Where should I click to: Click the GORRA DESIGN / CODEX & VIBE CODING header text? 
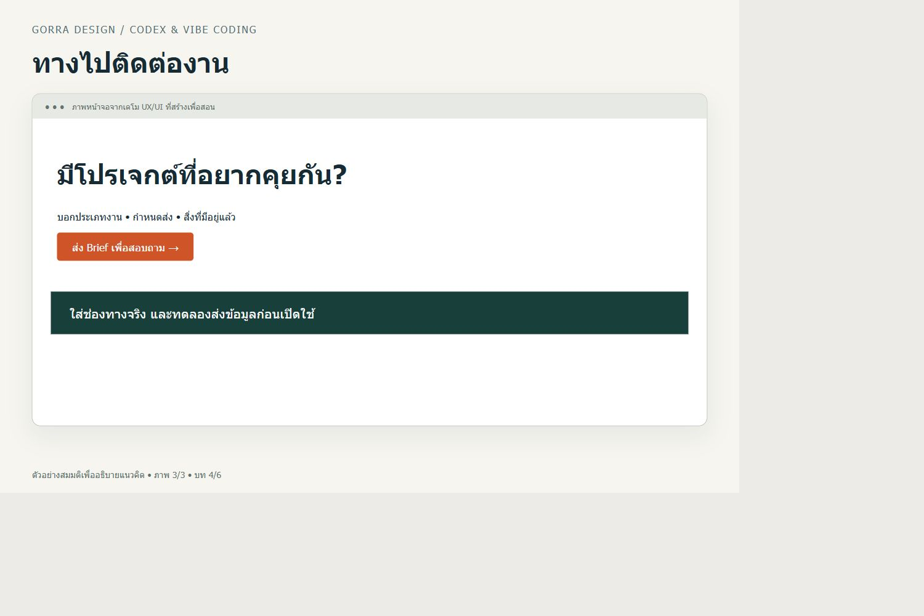coord(144,30)
